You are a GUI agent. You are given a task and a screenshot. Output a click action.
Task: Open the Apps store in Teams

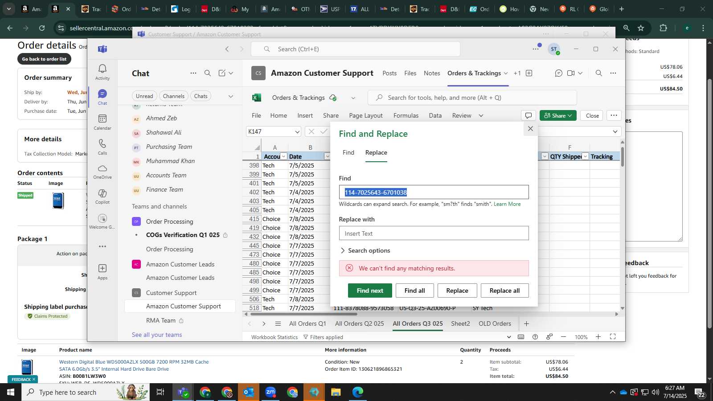point(102,271)
